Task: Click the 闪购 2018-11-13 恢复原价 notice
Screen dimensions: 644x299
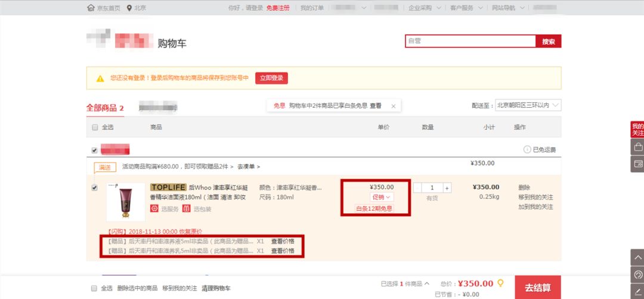Action: (154, 232)
